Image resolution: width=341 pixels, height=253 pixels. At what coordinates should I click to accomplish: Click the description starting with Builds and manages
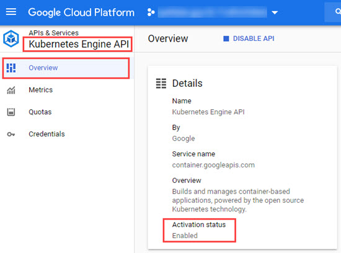(238, 200)
